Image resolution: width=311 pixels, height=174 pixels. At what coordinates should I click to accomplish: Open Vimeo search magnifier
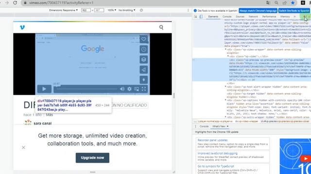161,28
